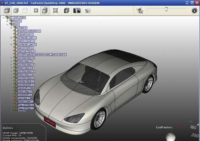Click the round dial icon in toolbar
The width and height of the screenshot is (200, 141).
pos(195,10)
